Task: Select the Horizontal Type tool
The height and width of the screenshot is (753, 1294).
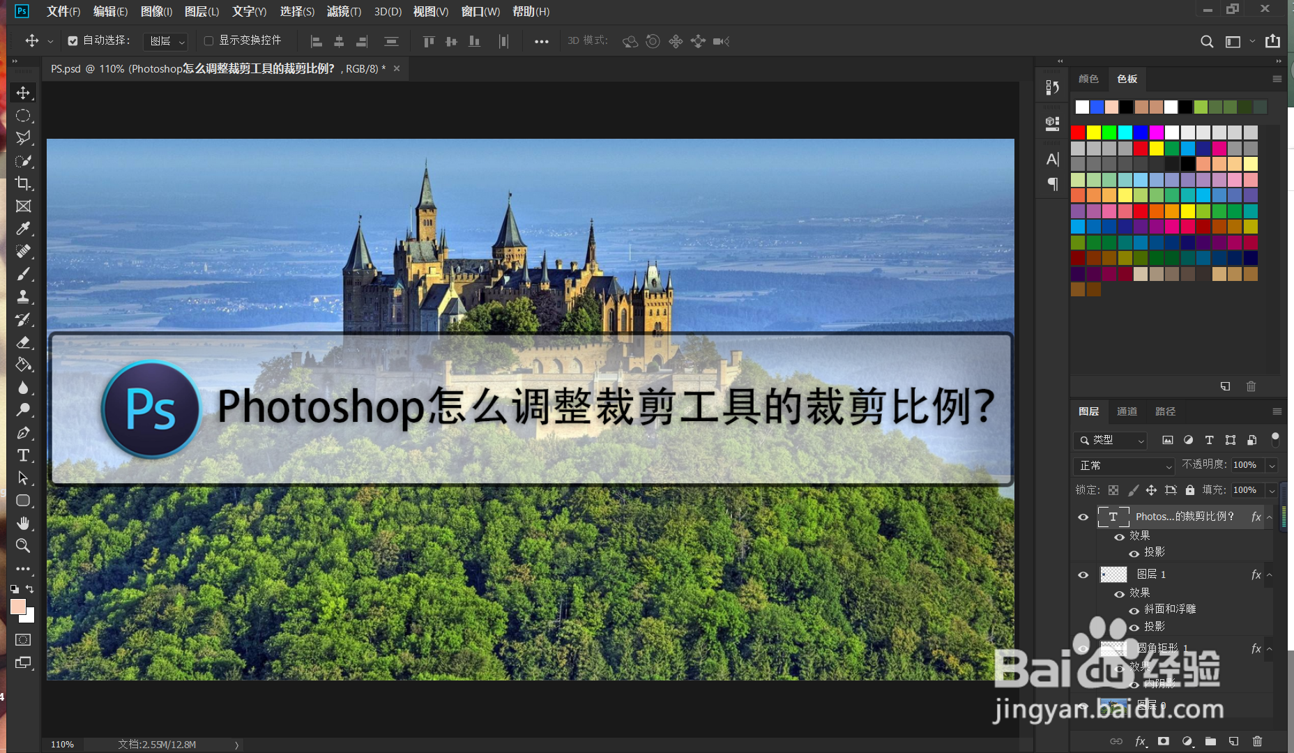Action: 23,455
